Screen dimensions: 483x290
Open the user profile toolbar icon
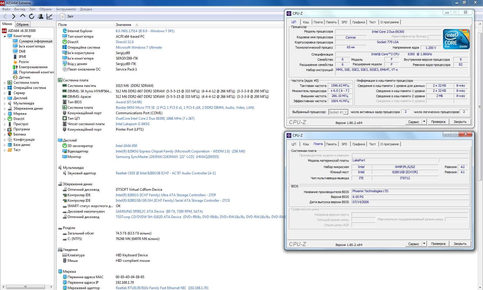click(x=41, y=16)
